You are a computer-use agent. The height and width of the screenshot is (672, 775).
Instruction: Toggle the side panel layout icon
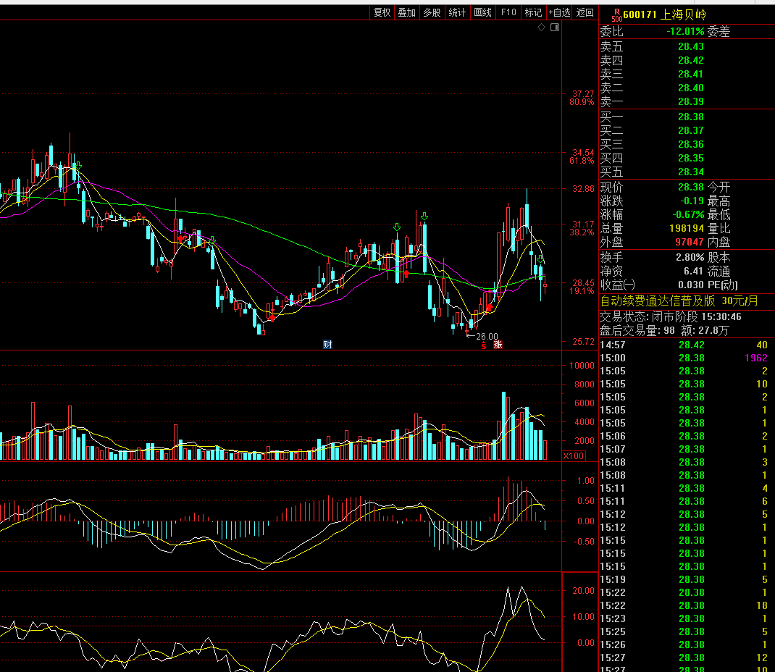tap(555, 28)
